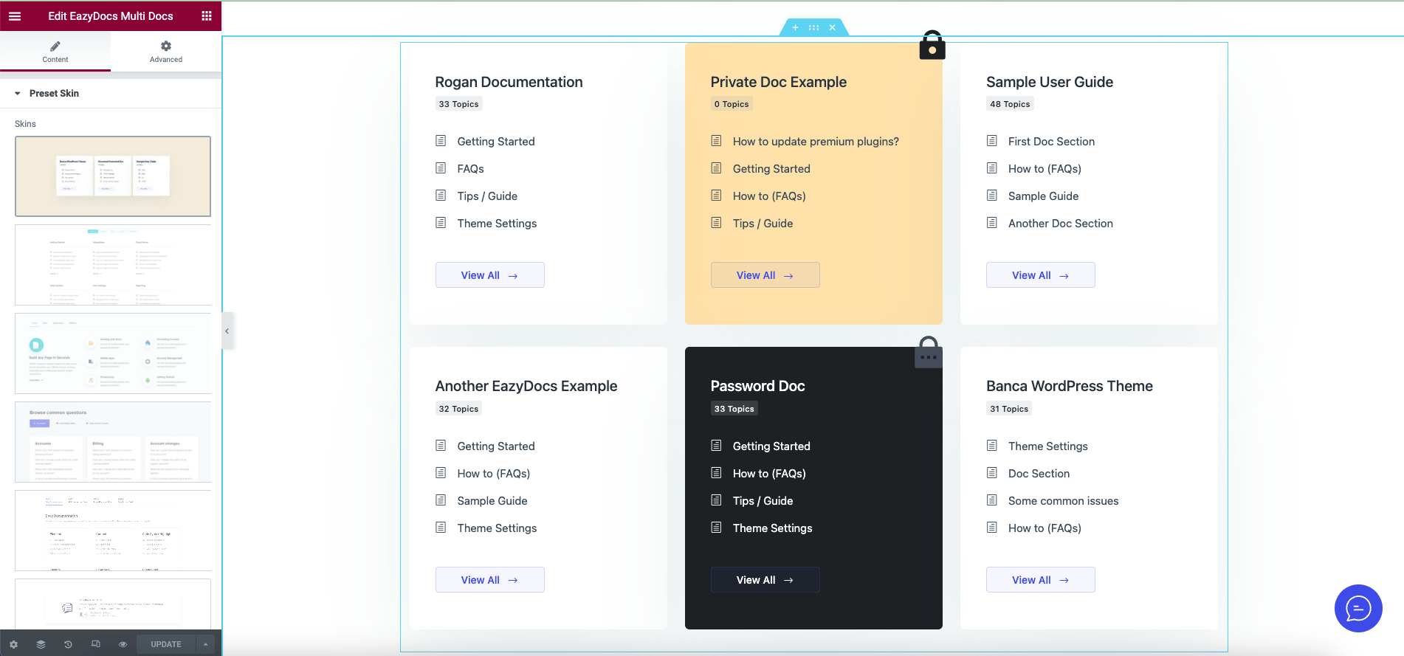1404x656 pixels.
Task: Click the 31 Topics badge
Action: pyautogui.click(x=1009, y=409)
